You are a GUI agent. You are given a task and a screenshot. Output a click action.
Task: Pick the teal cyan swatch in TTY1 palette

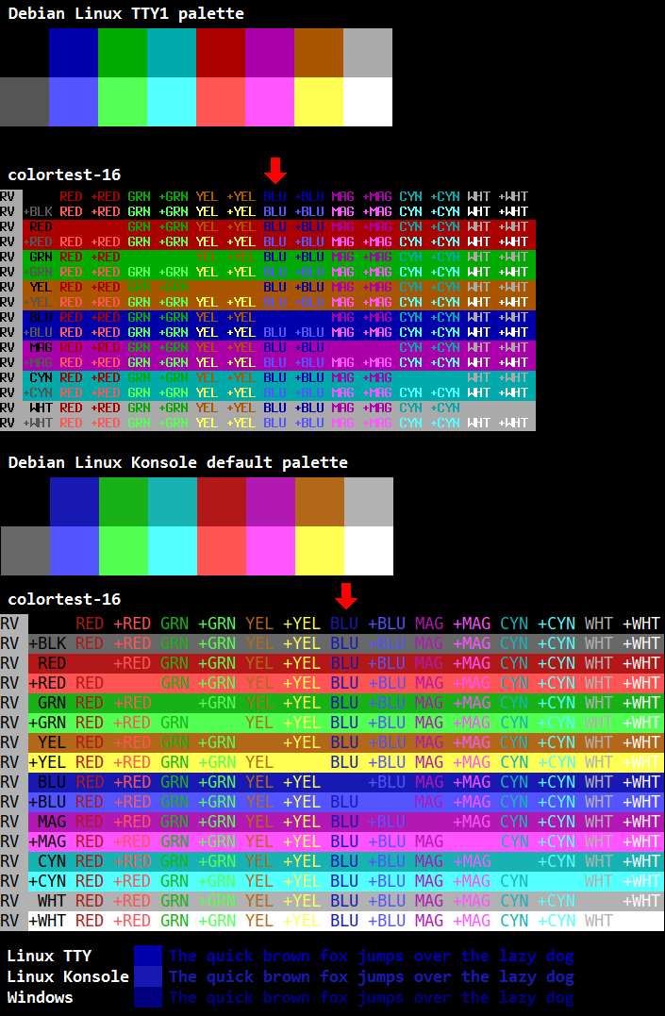172,53
